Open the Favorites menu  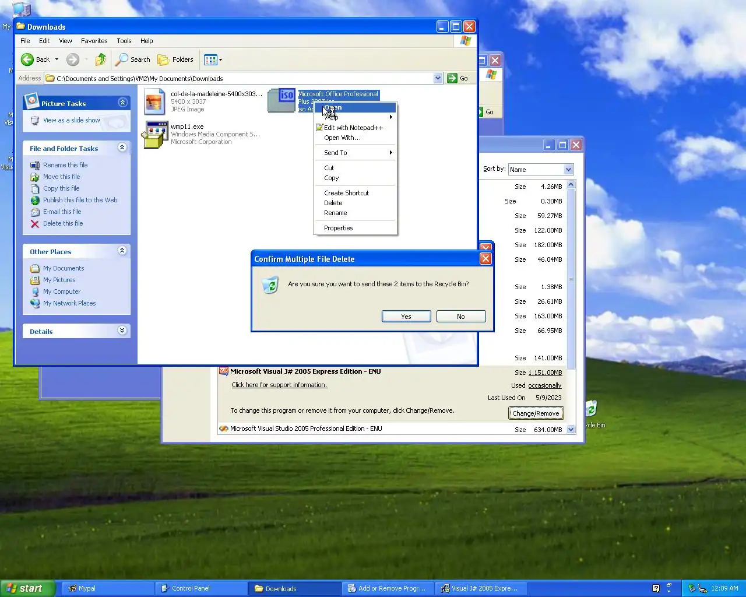point(94,41)
